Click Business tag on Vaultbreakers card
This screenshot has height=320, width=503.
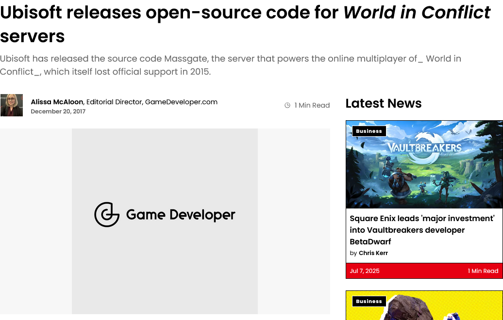click(x=369, y=131)
